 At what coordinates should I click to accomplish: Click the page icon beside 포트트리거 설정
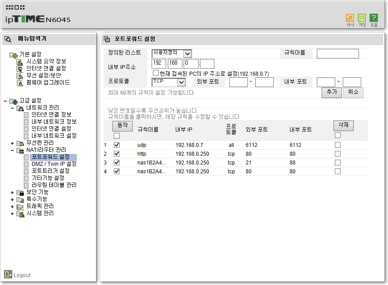pos(26,172)
